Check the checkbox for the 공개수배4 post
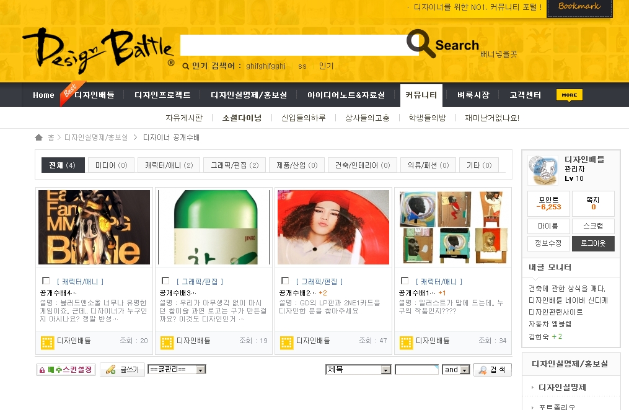 tap(45, 281)
